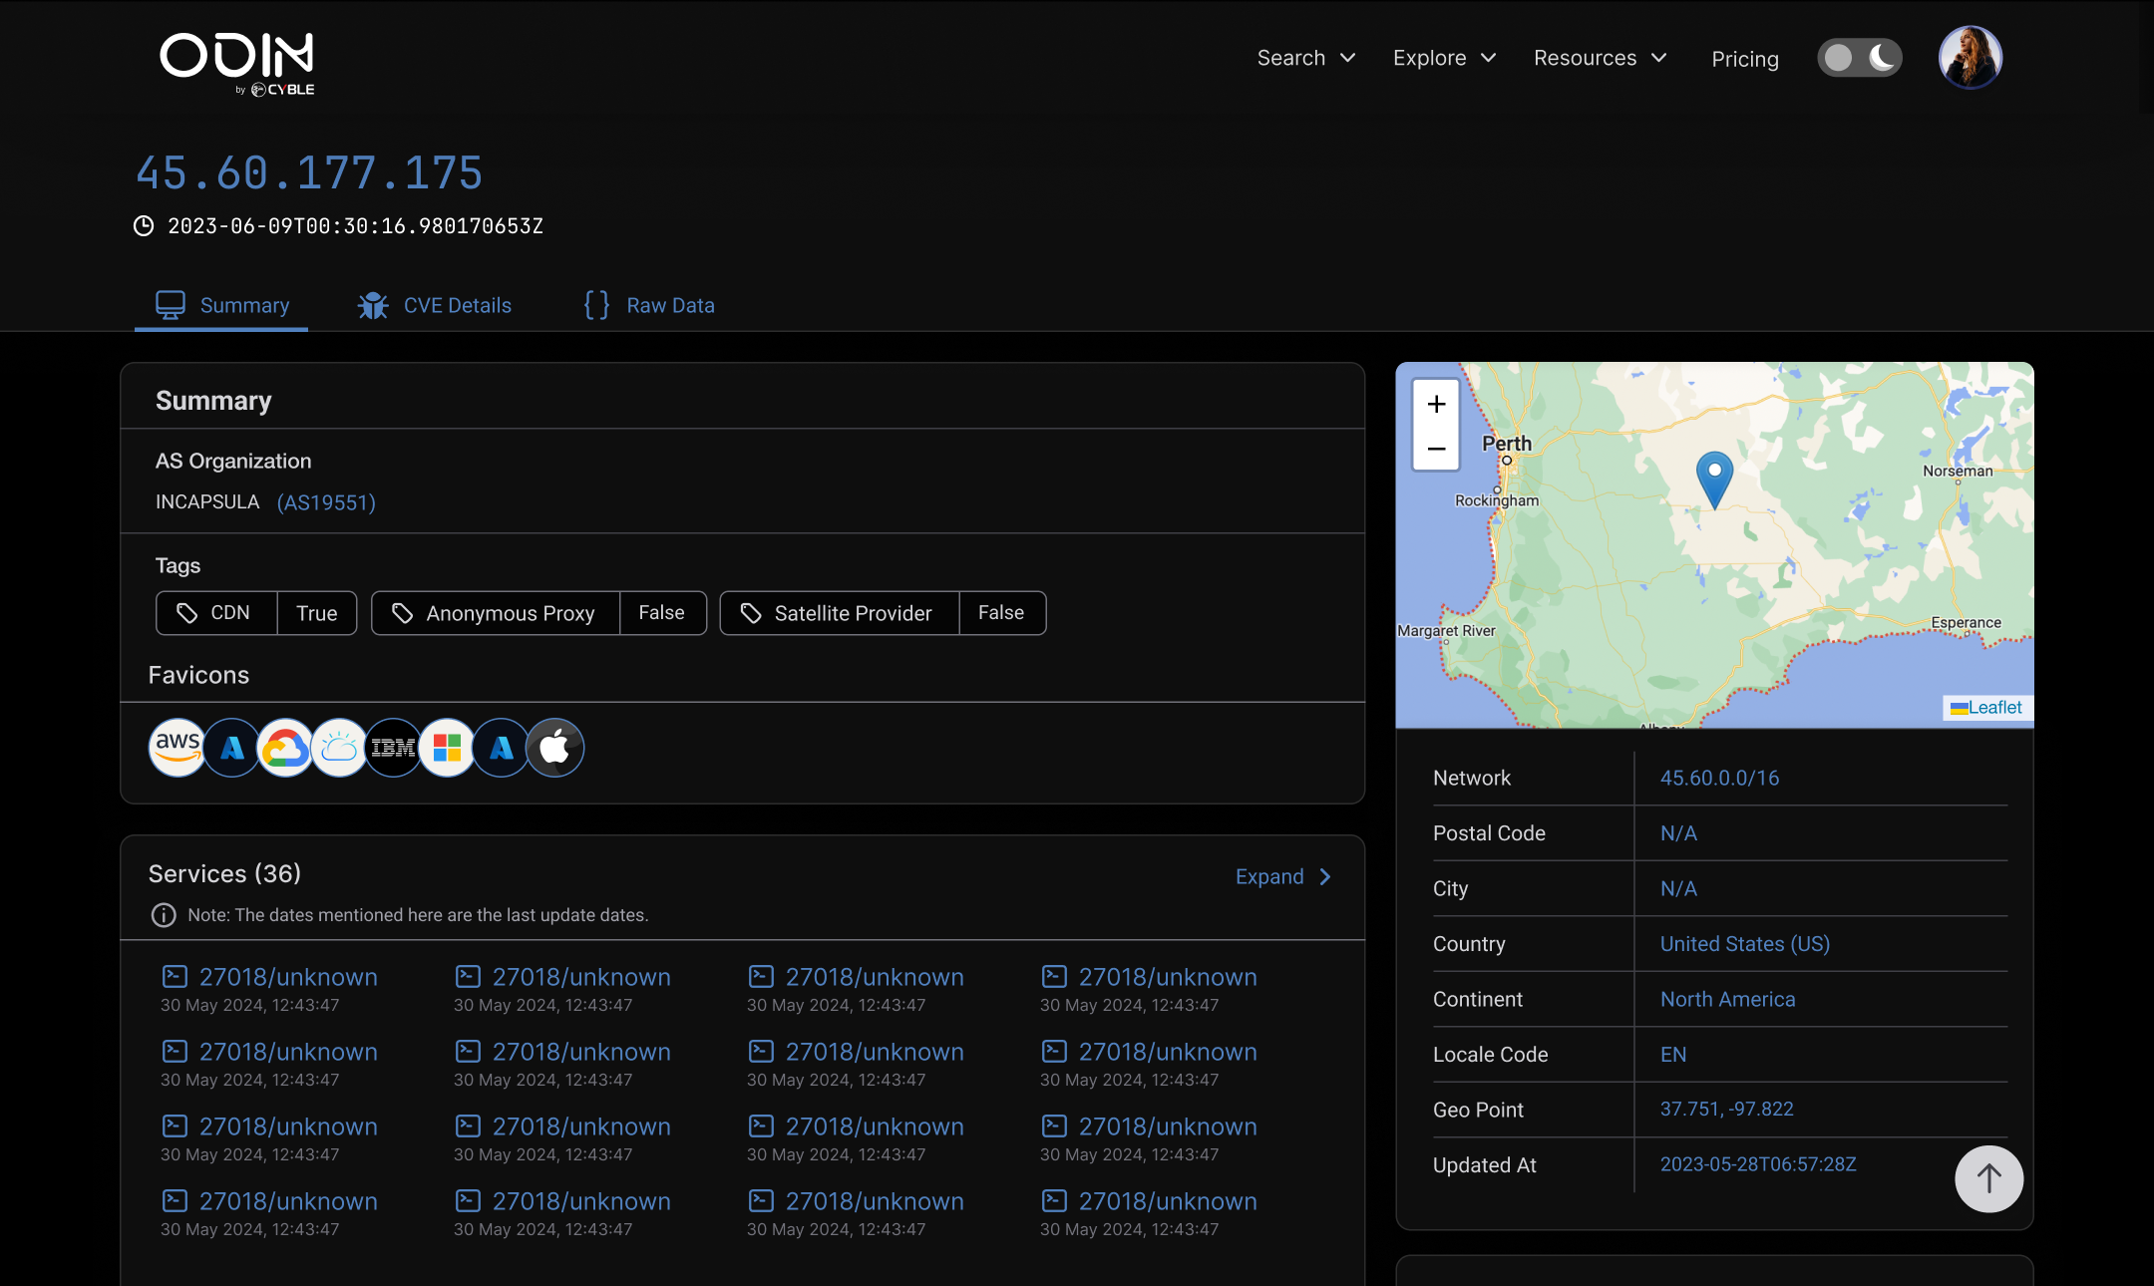Open network 45.60.0.0/16 link

coord(1719,778)
